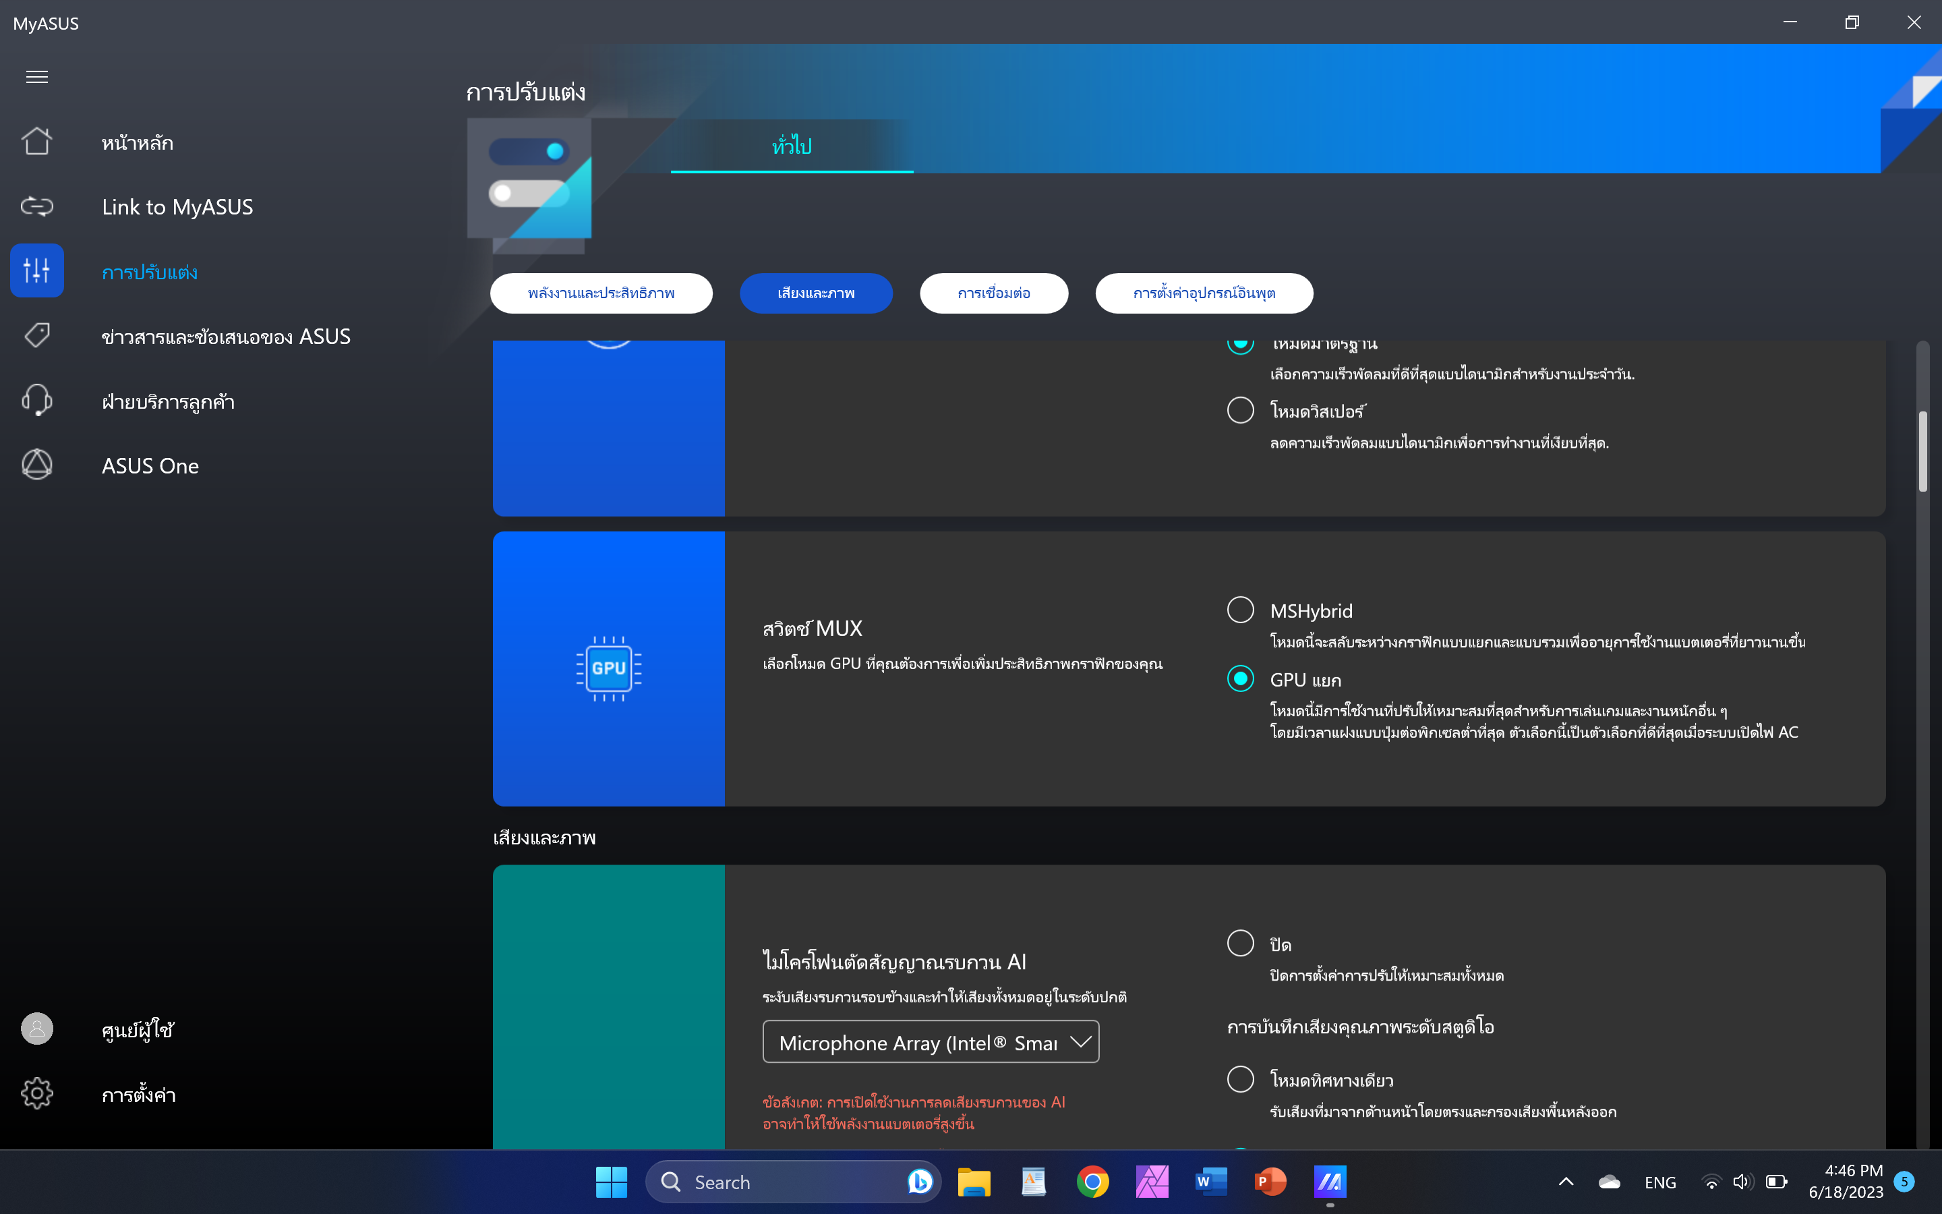Open ข่าวสารและข้อเสนอของ ASUS
The height and width of the screenshot is (1214, 1942).
(x=225, y=337)
